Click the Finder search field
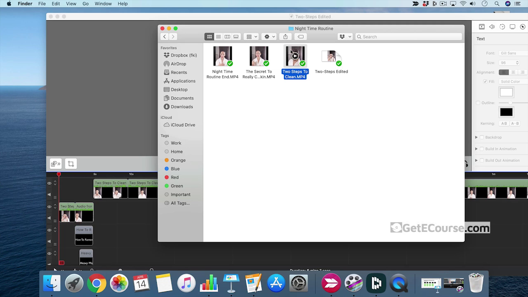The image size is (528, 297). [x=408, y=37]
